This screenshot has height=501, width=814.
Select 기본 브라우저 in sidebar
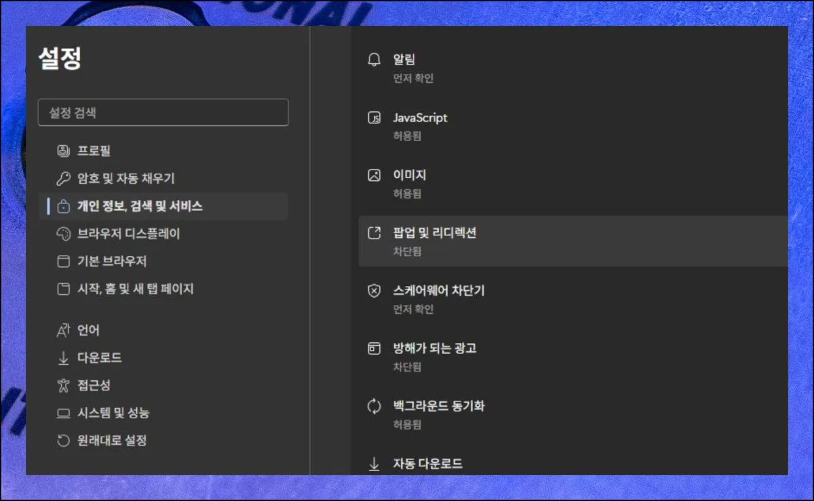[112, 261]
